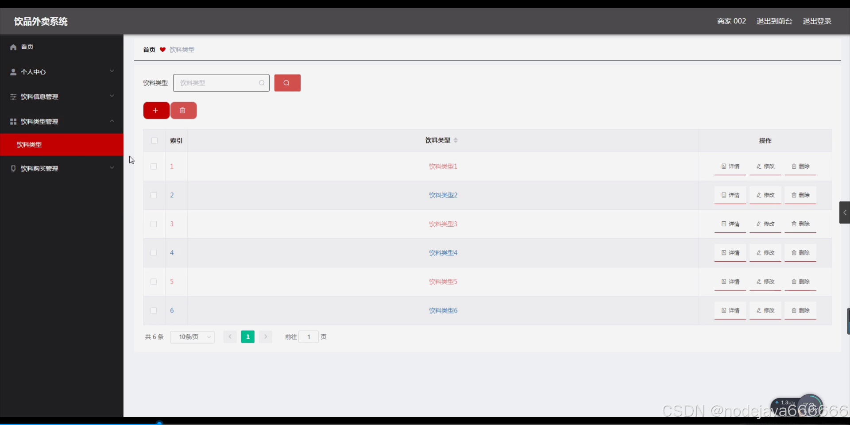Go to next page arrow in pagination
The height and width of the screenshot is (425, 850).
click(x=266, y=337)
